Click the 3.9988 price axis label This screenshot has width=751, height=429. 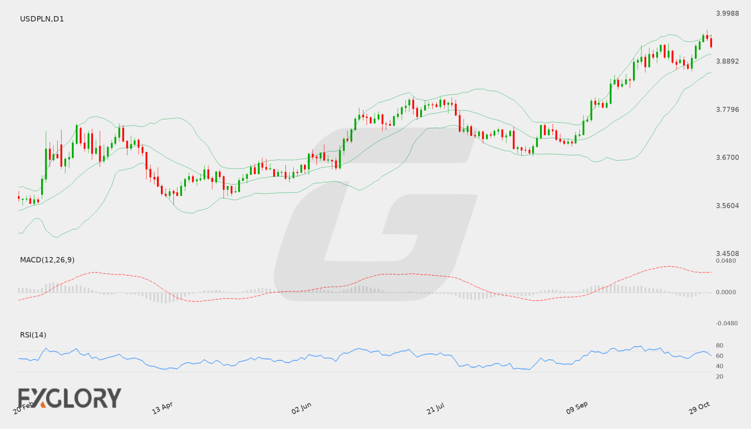tap(727, 13)
